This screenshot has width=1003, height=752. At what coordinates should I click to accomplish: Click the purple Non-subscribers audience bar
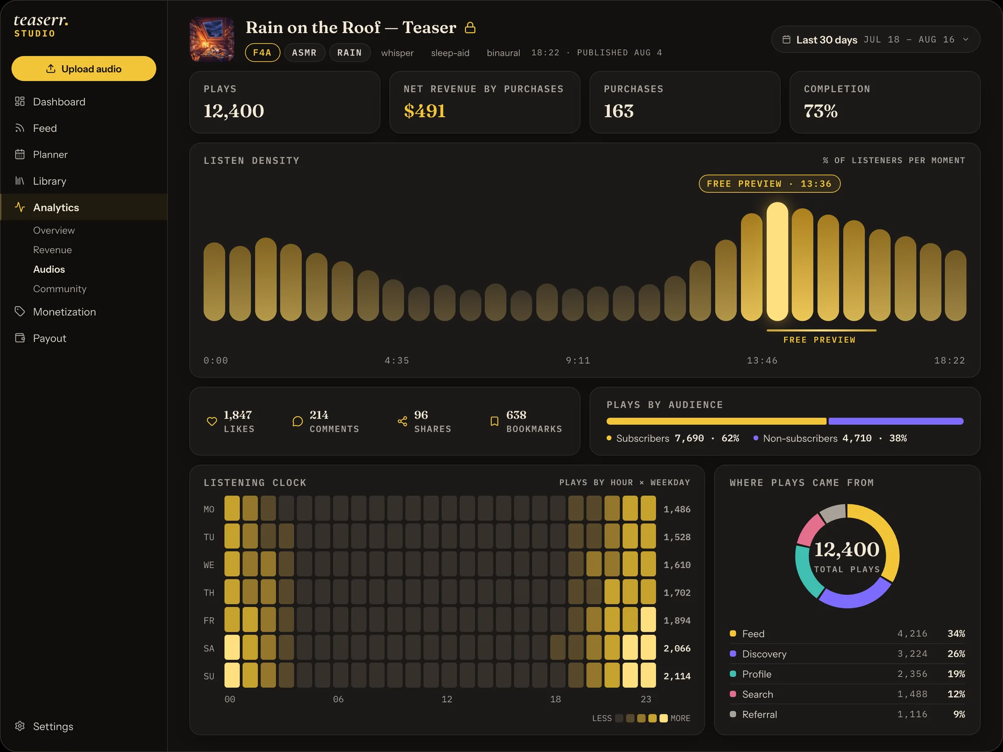coord(896,421)
